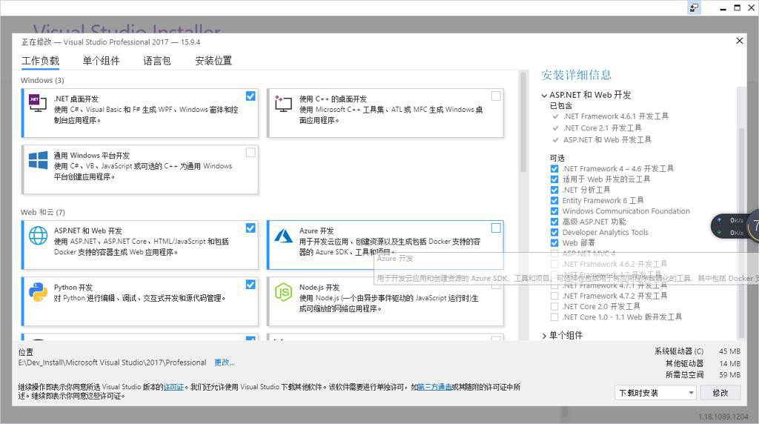Image resolution: width=759 pixels, height=424 pixels.
Task: Click installer version 1.18.1089.1204 text
Action: point(723,417)
